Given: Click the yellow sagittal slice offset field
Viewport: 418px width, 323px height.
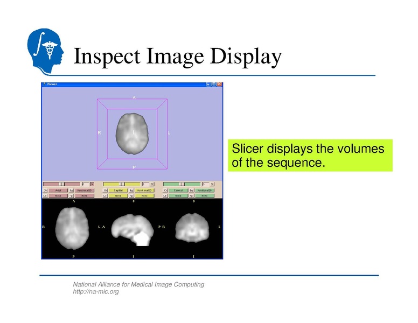Looking at the screenshot, I should coord(145,184).
